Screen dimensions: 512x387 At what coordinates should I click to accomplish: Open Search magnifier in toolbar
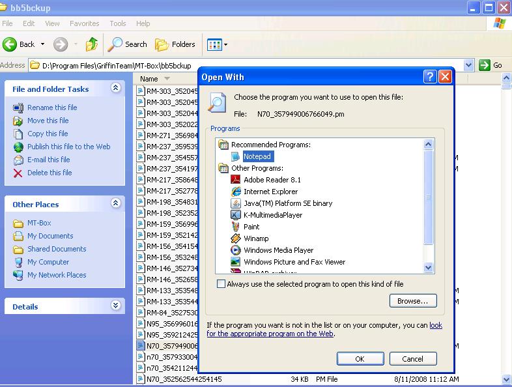point(115,44)
